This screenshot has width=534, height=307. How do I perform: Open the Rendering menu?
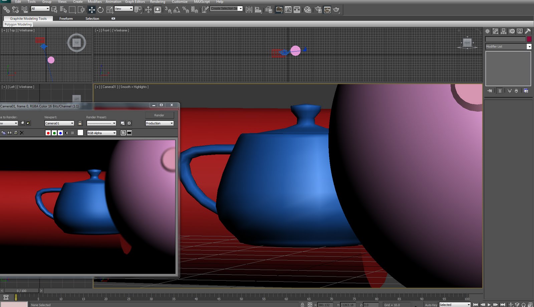coord(158,2)
